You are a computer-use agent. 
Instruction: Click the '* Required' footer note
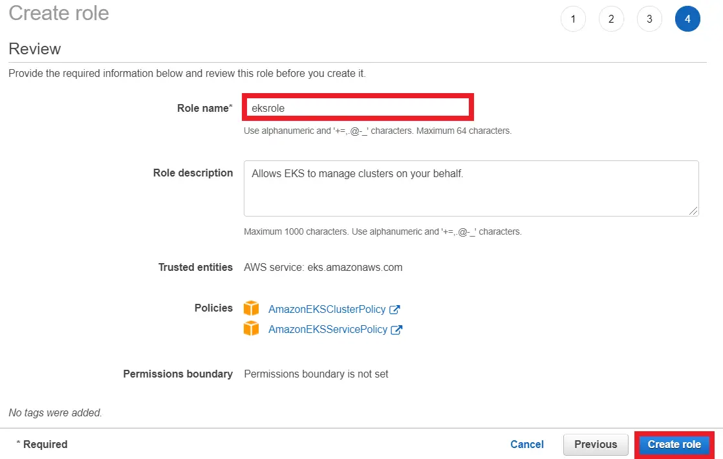tap(42, 444)
